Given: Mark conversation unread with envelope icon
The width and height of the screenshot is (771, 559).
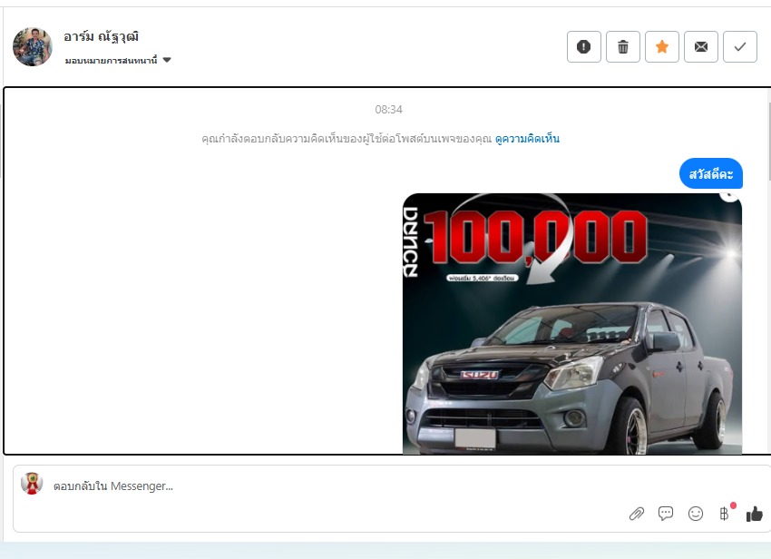Looking at the screenshot, I should (700, 47).
